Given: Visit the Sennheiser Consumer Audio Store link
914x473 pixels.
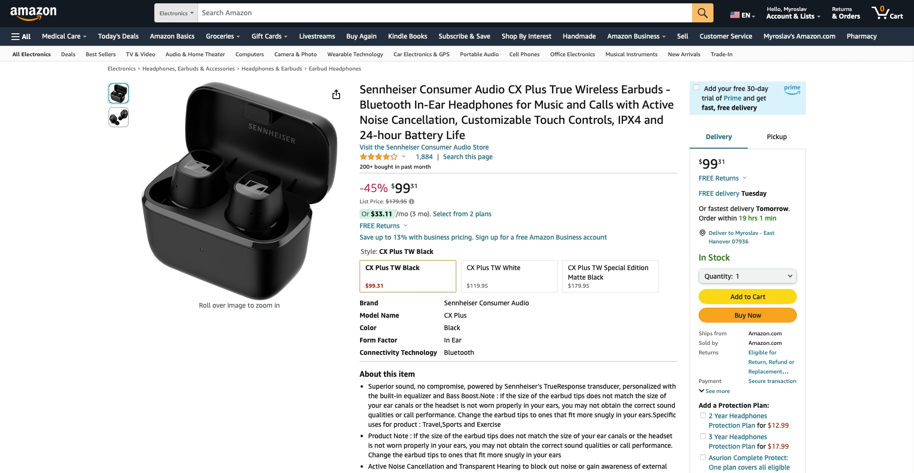Looking at the screenshot, I should (424, 147).
